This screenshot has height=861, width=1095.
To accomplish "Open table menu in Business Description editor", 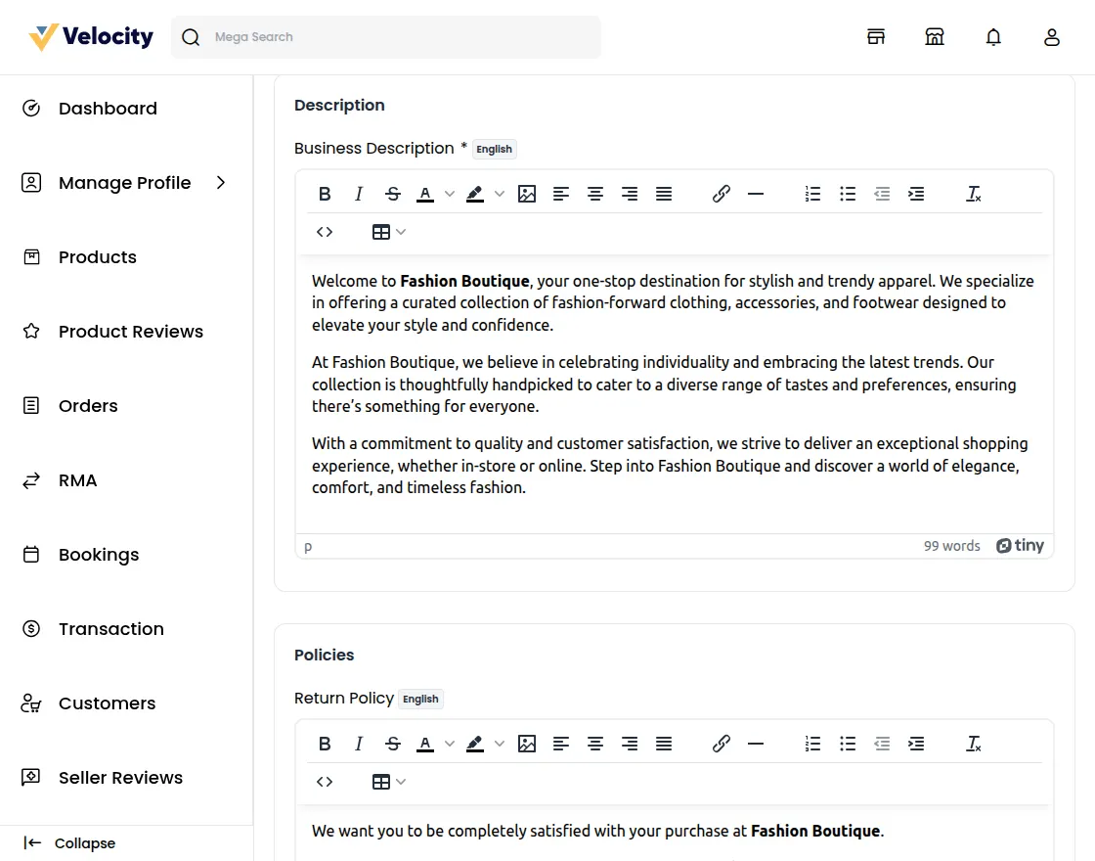I will (x=389, y=232).
